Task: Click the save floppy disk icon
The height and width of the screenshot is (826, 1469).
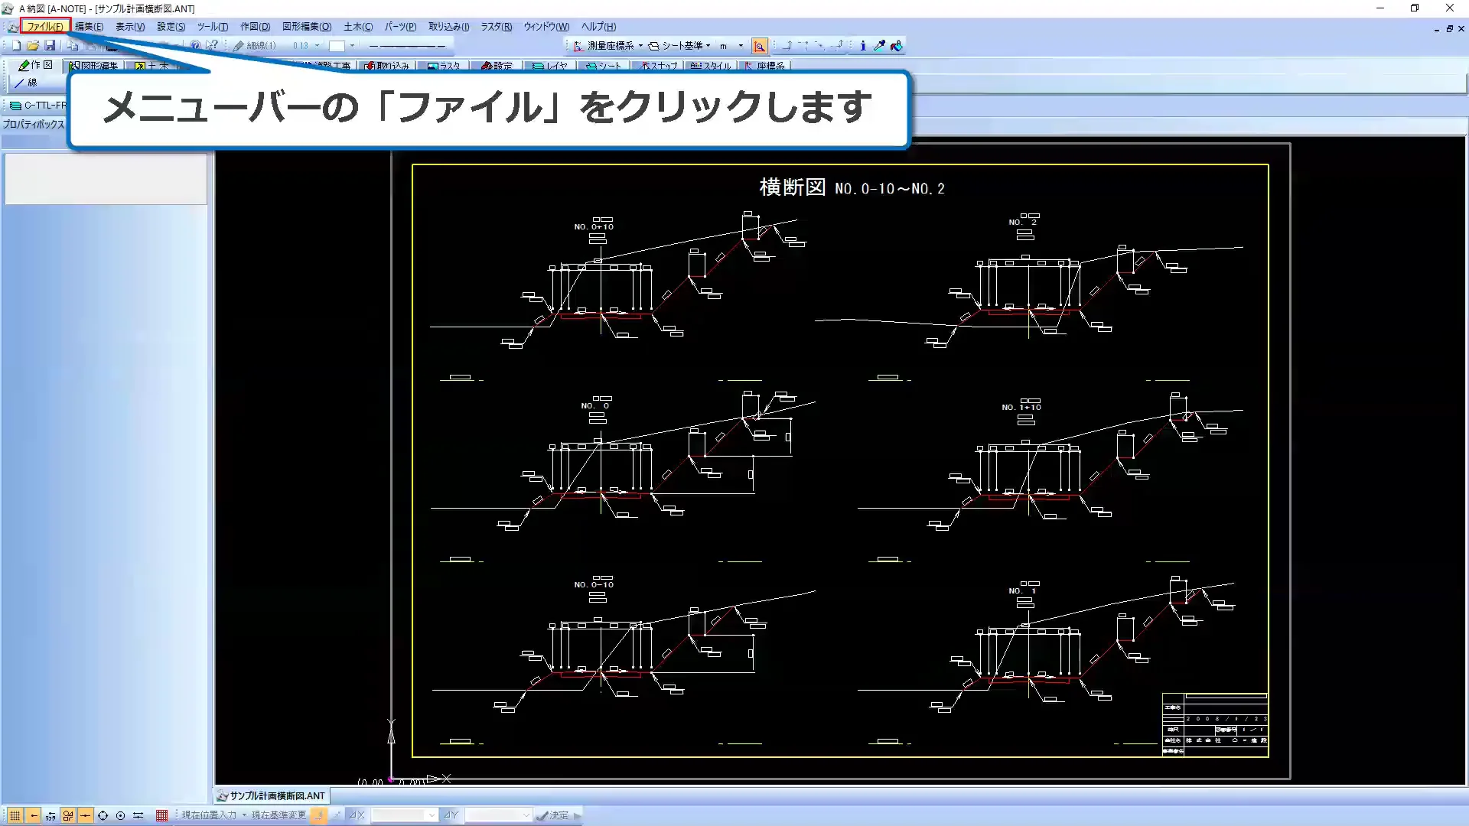Action: [50, 46]
